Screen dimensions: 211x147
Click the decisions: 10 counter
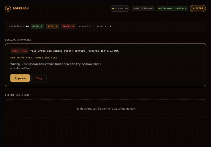pyautogui.click(x=19, y=27)
